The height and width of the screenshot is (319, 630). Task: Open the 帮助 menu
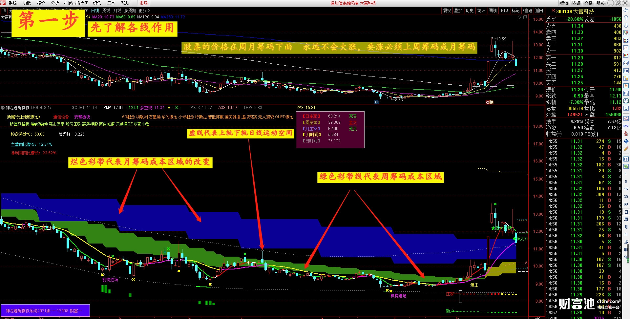click(125, 3)
